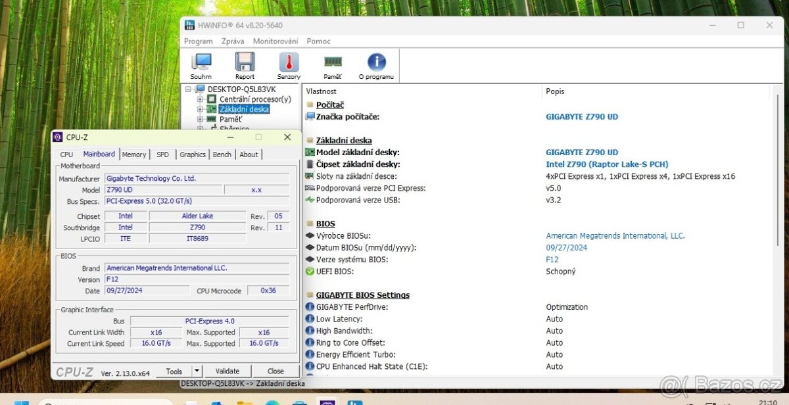Switch to the Memory tab in CPU-Z
This screenshot has height=405, width=789.
pos(134,154)
